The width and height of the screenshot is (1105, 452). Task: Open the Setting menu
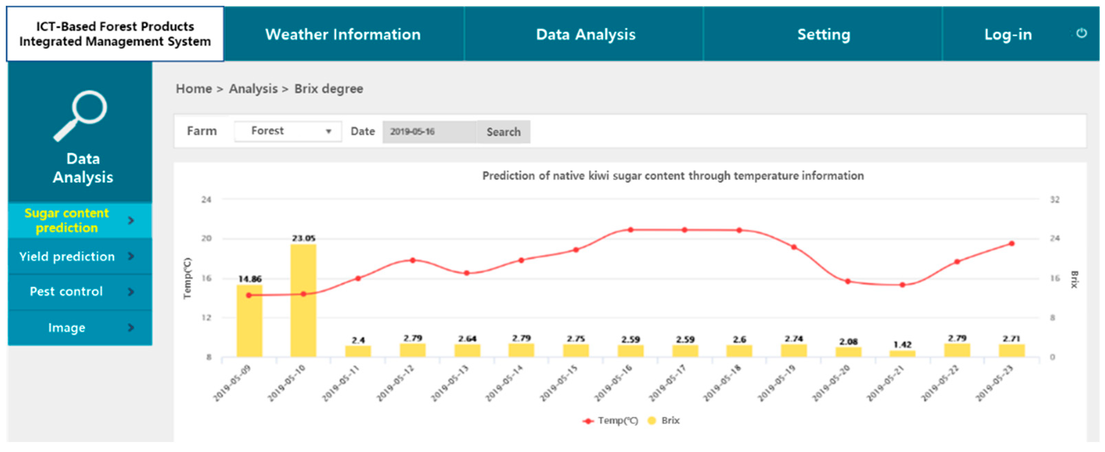coord(823,34)
